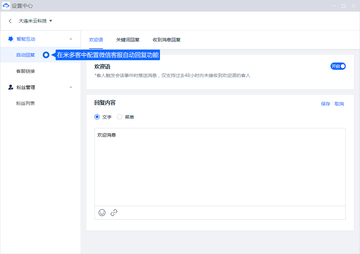Click 保存 to save reply content
The width and height of the screenshot is (360, 254).
coord(325,104)
